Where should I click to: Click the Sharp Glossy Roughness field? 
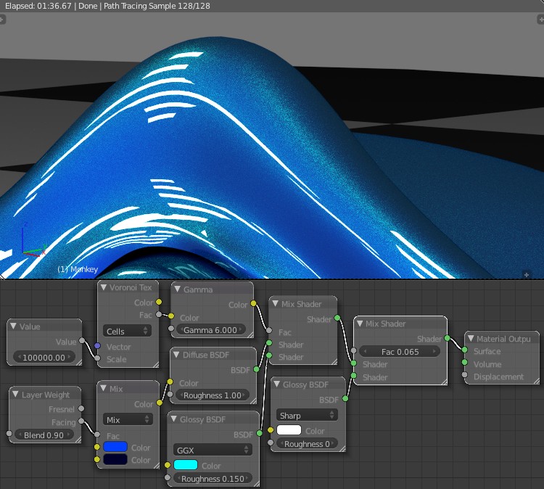click(x=307, y=443)
